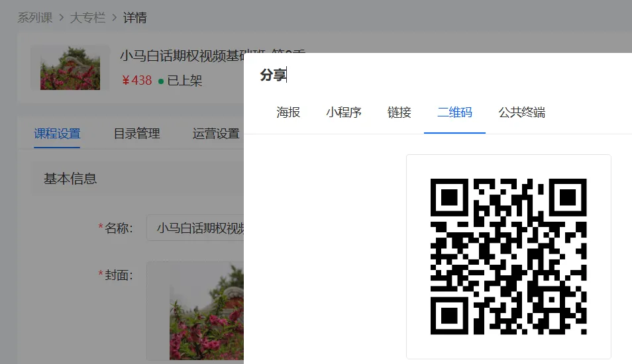Go to 系列课 breadcrumb link
The image size is (632, 364).
[34, 18]
